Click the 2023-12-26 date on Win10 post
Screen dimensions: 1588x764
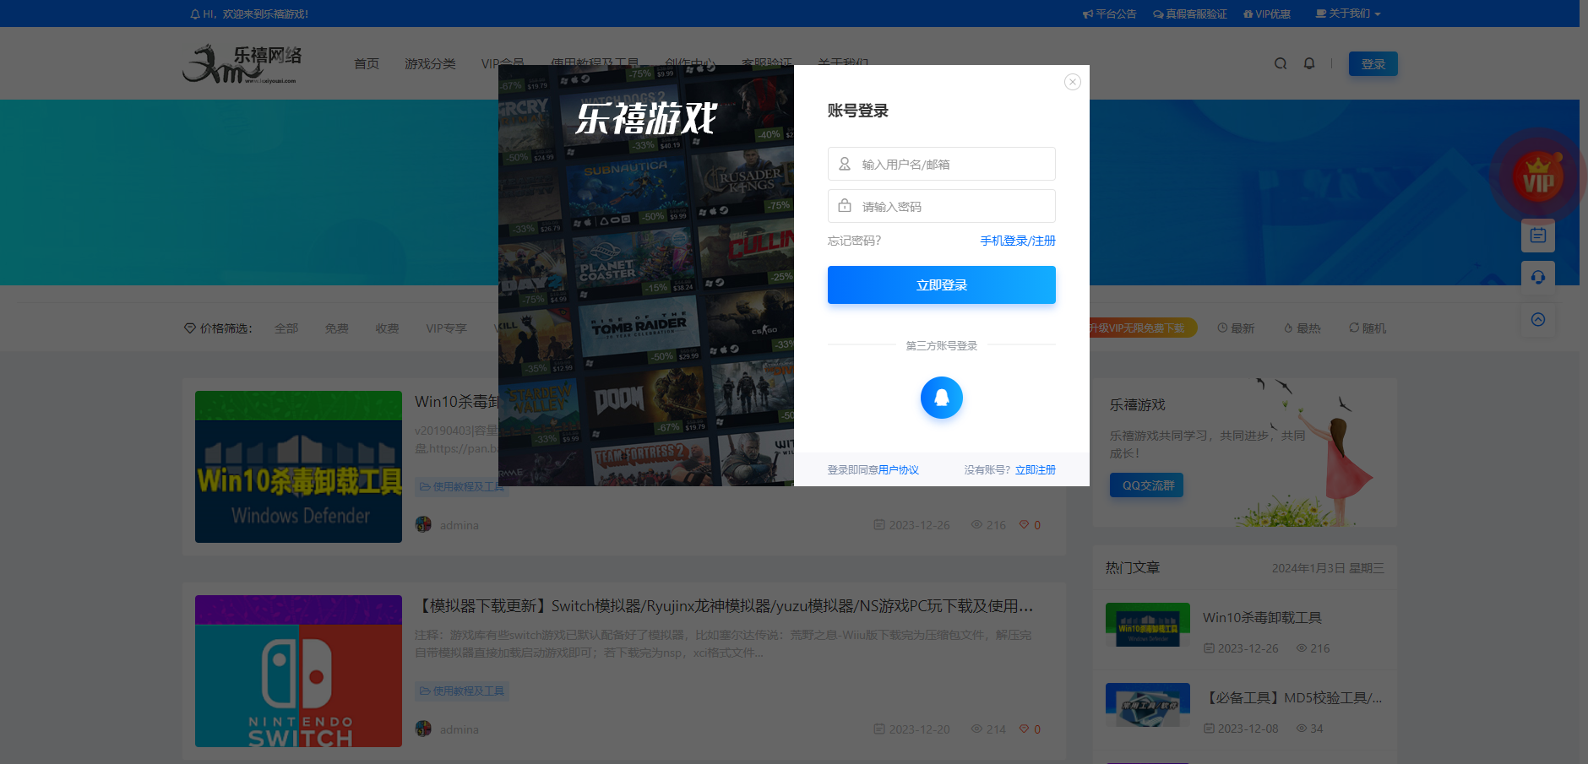(911, 525)
